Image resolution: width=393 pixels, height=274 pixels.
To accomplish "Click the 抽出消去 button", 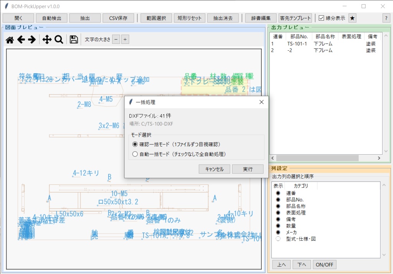I will [223, 18].
